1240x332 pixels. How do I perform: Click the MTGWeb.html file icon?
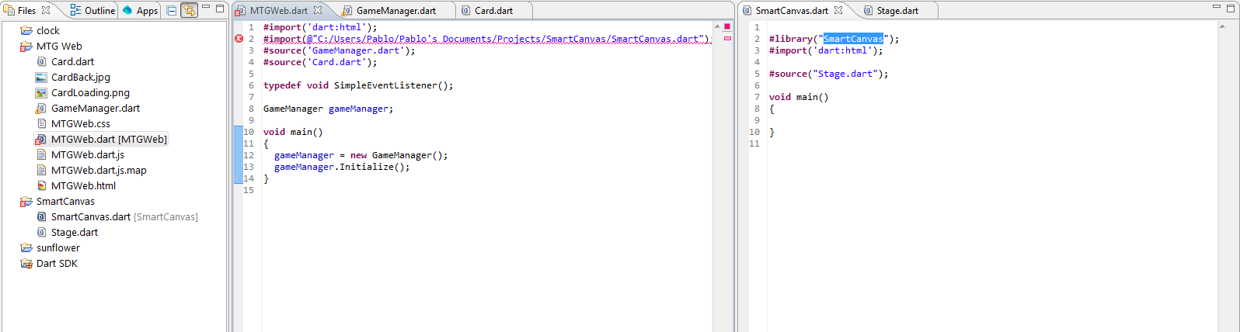(41, 185)
